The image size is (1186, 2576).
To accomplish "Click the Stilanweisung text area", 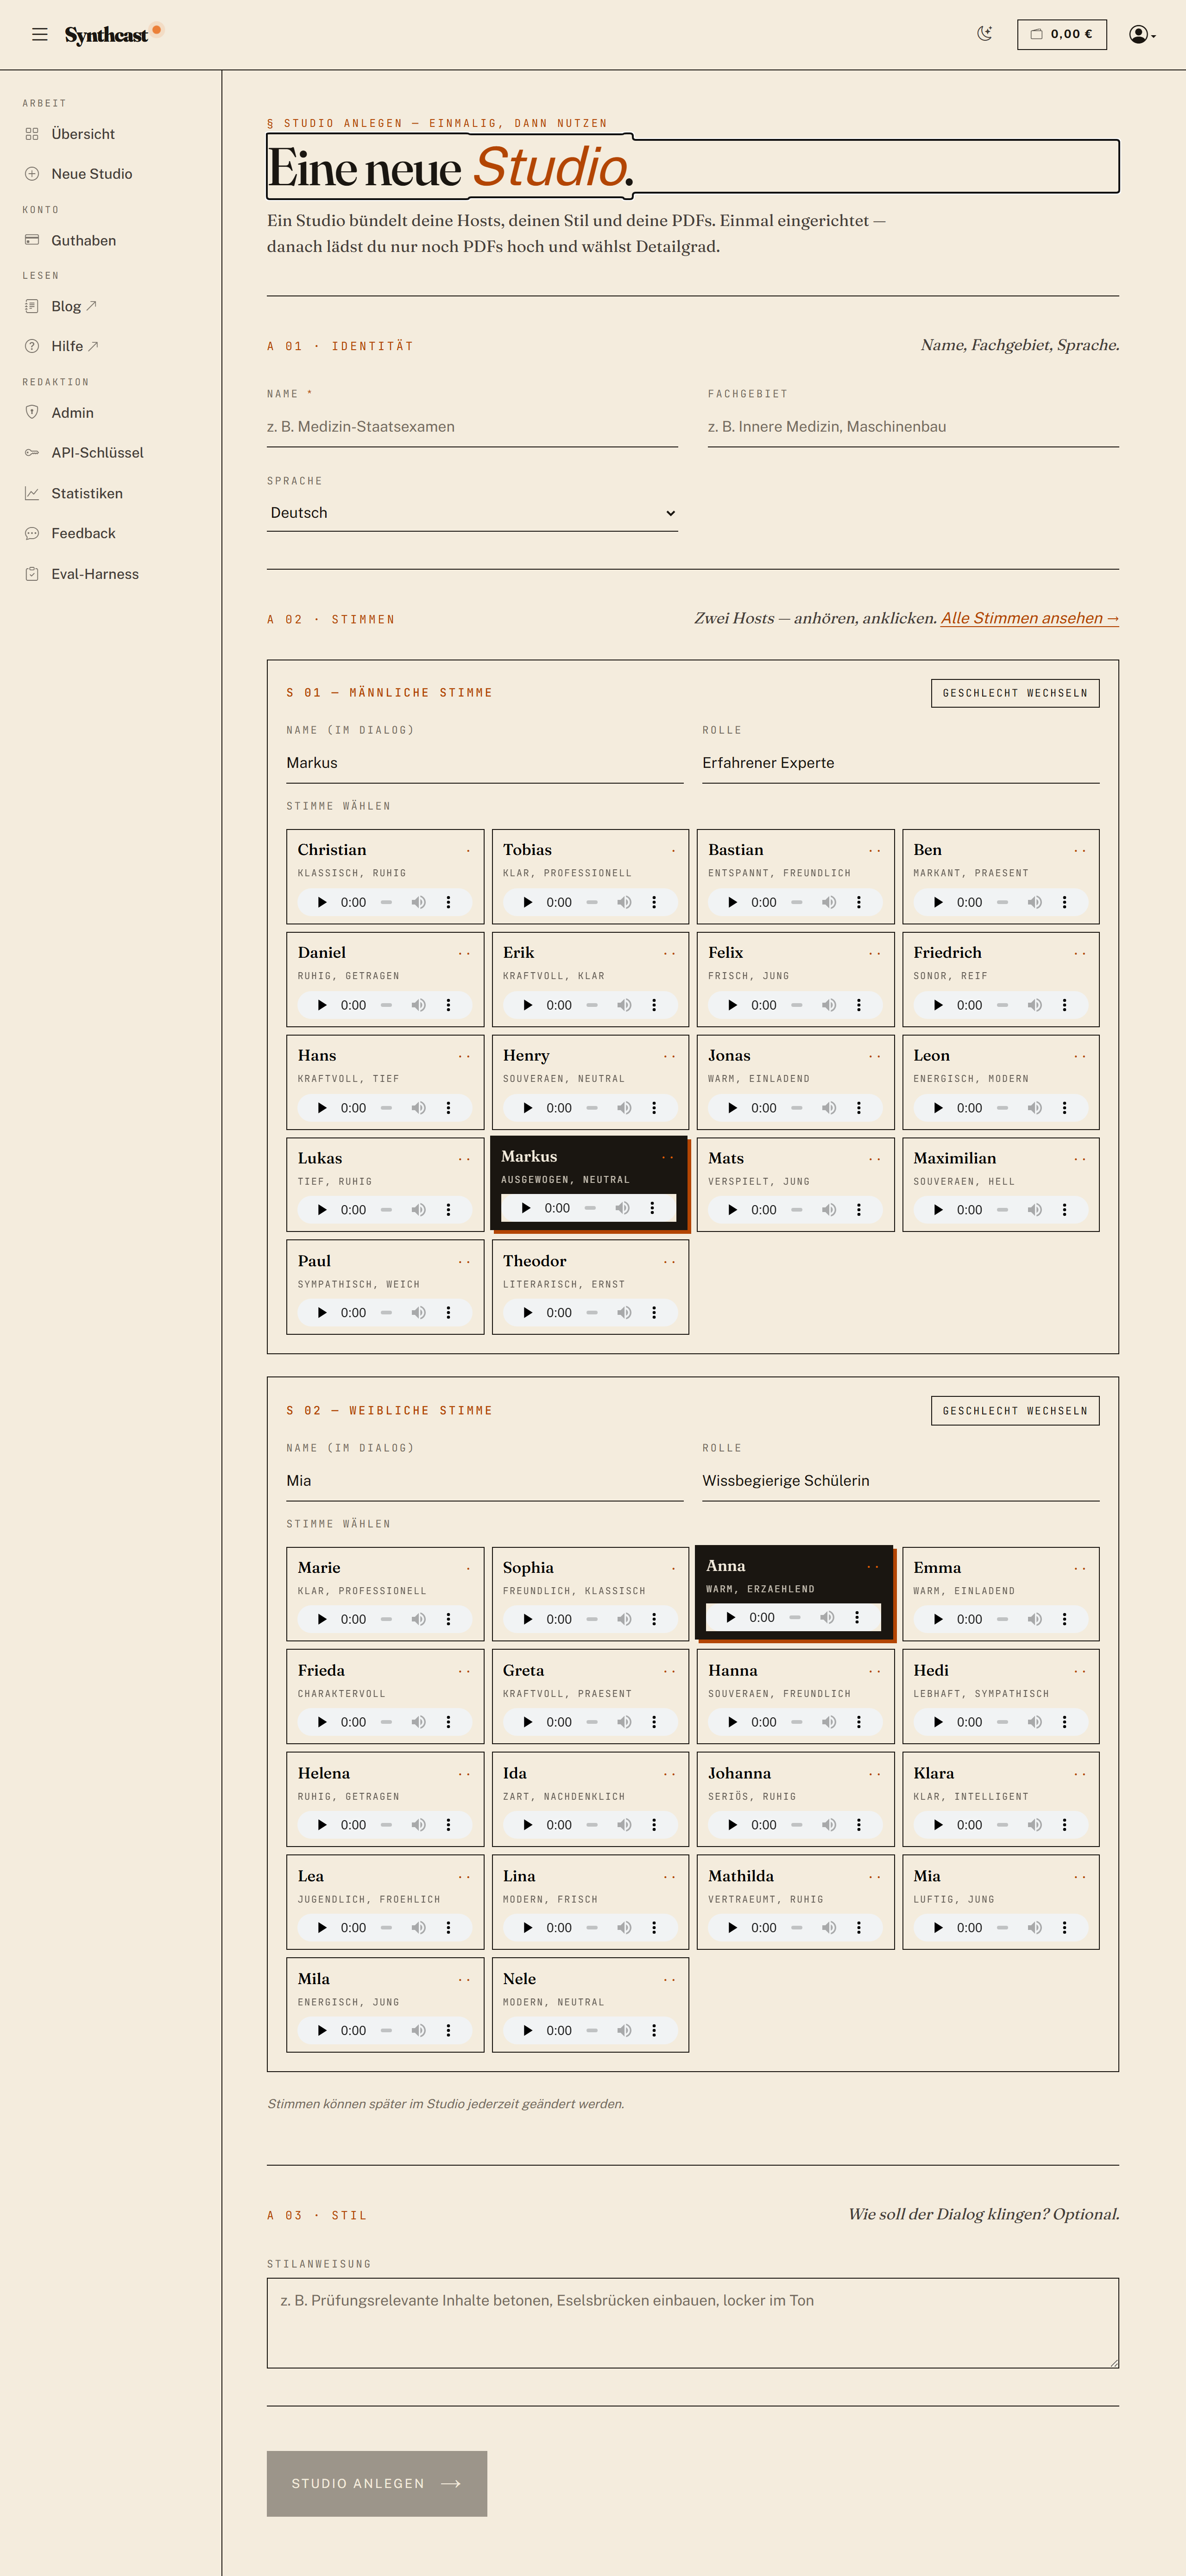I will coord(693,2324).
